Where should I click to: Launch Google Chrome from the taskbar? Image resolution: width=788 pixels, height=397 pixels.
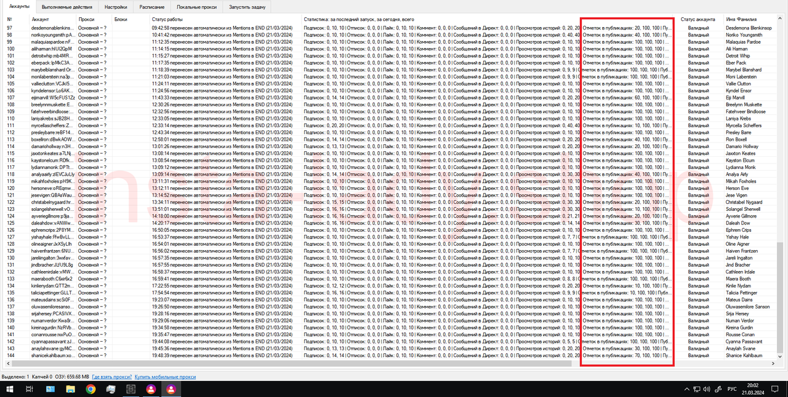tap(90, 389)
